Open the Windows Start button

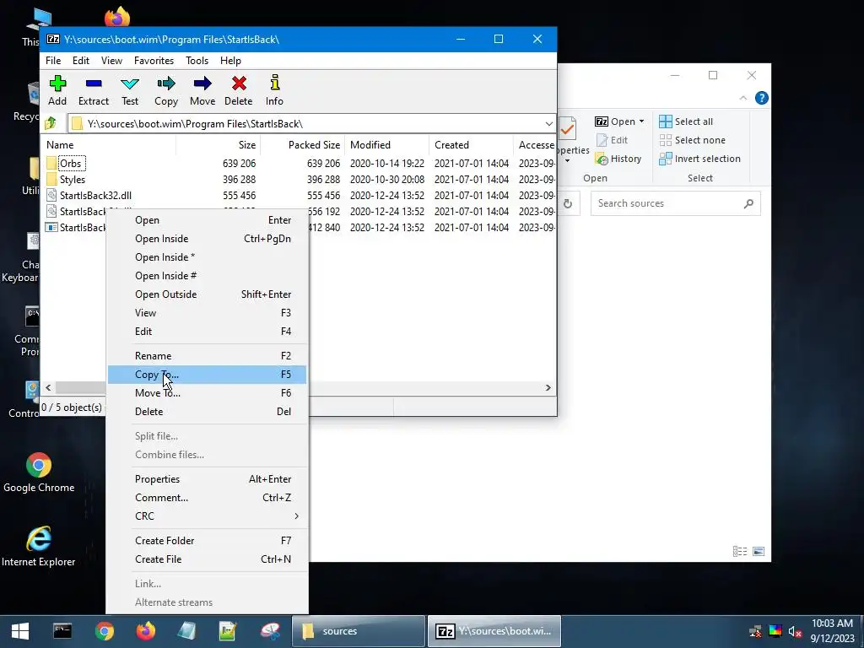[20, 631]
